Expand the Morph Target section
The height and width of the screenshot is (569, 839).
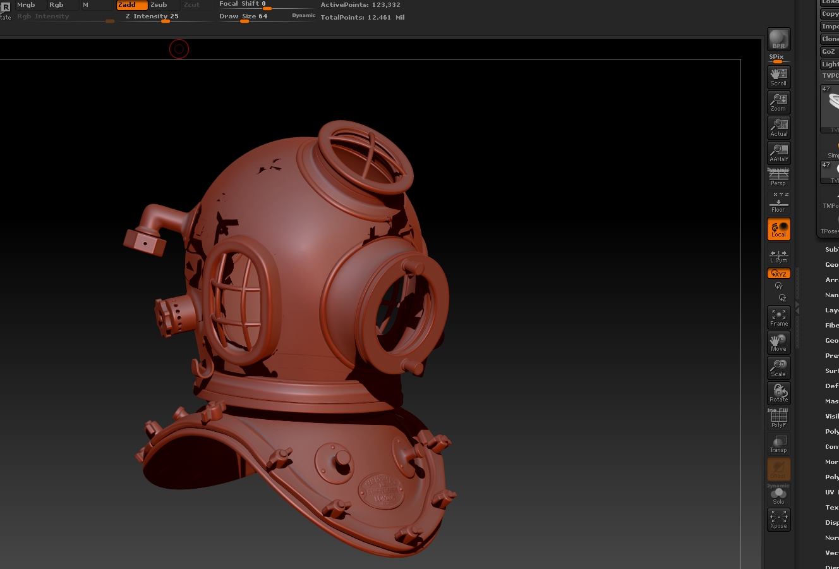tap(831, 462)
